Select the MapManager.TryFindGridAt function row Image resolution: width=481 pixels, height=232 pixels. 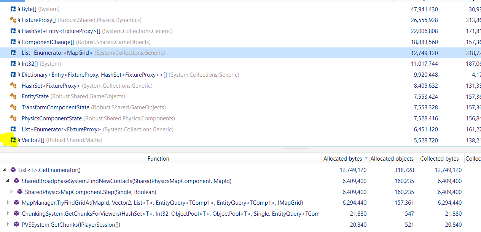coord(240,203)
